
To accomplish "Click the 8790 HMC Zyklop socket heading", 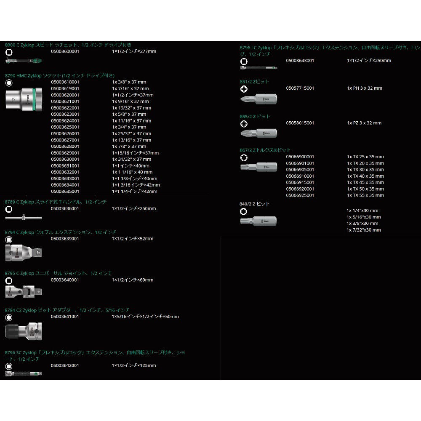I will [60, 76].
